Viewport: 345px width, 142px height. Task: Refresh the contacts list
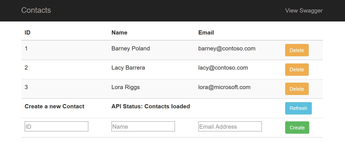[298, 108]
